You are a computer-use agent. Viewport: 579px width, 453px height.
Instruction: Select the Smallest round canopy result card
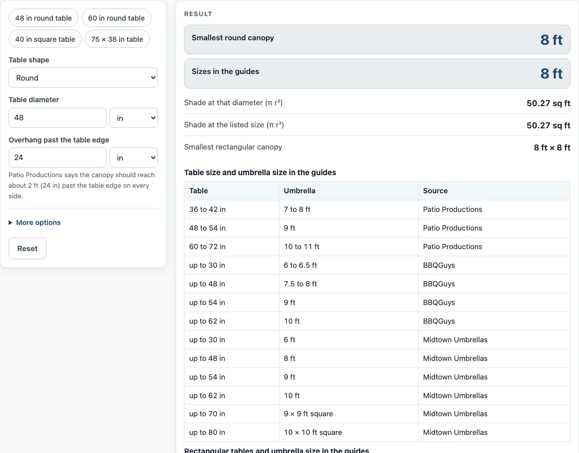377,39
